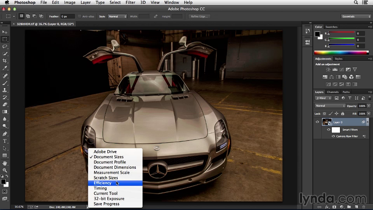Open the tool preset picker arrow
The height and width of the screenshot is (210, 373).
point(14,16)
